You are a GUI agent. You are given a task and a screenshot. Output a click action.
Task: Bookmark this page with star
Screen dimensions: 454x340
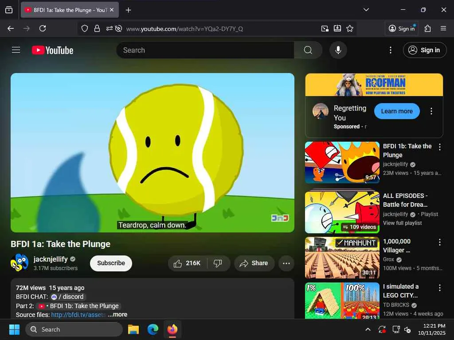[350, 28]
